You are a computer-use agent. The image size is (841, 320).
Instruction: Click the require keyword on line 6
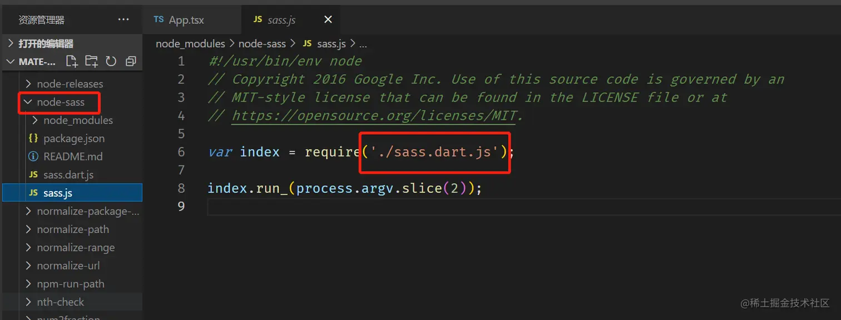[332, 152]
